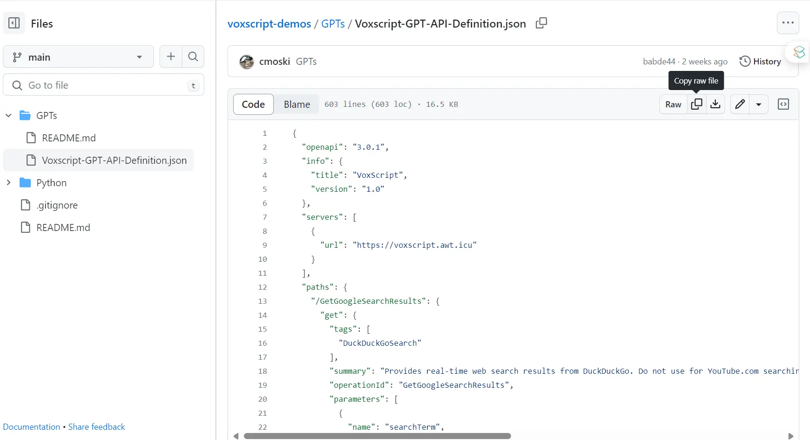Open more edit options dropdown arrow
The width and height of the screenshot is (810, 440).
coord(759,104)
